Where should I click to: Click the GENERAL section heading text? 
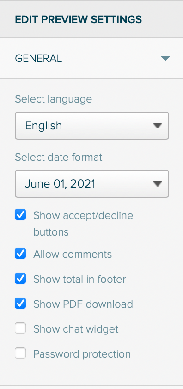click(x=38, y=59)
